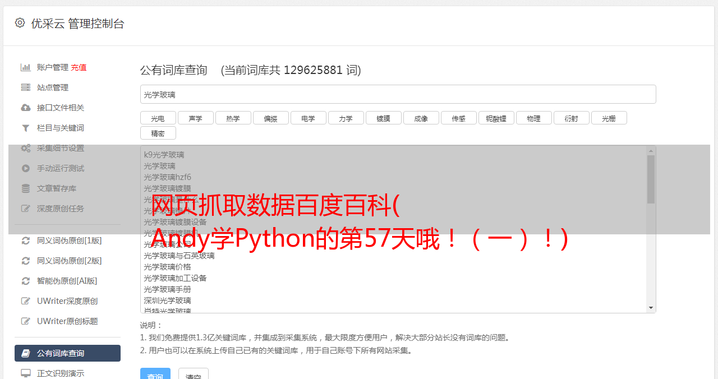Image resolution: width=718 pixels, height=379 pixels.
Task: Click the 优采云 管理控制台 header title
Action: coord(77,24)
